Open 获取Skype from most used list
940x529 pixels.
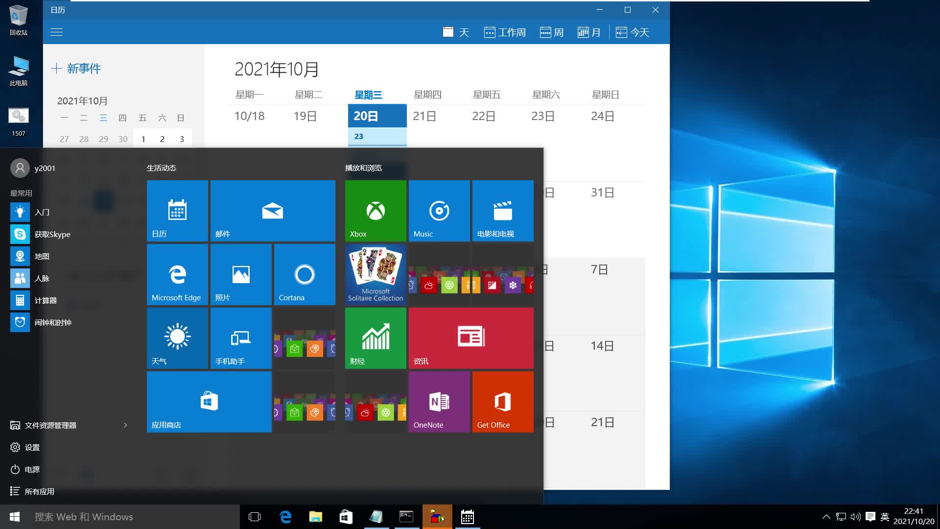coord(69,234)
